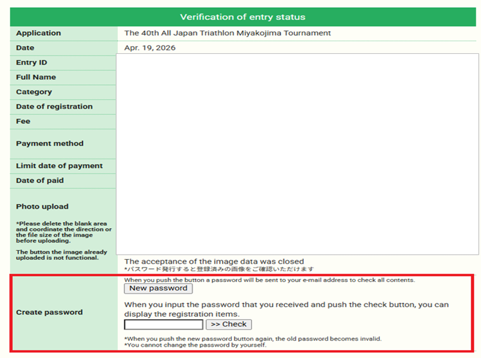Viewport: 481px width, 358px height.
Task: Click the Photo upload label
Action: click(x=42, y=206)
